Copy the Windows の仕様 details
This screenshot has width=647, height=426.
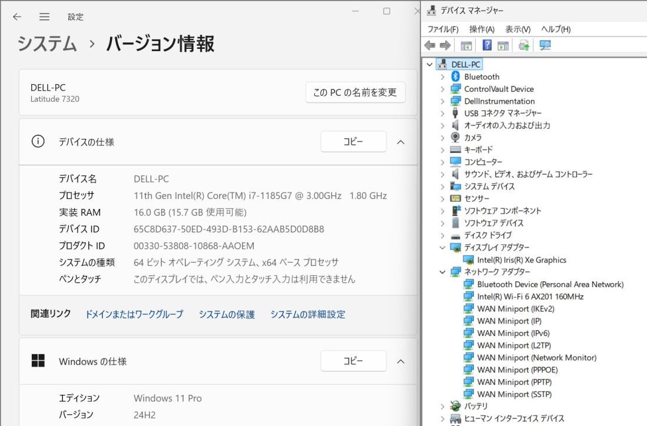(354, 361)
